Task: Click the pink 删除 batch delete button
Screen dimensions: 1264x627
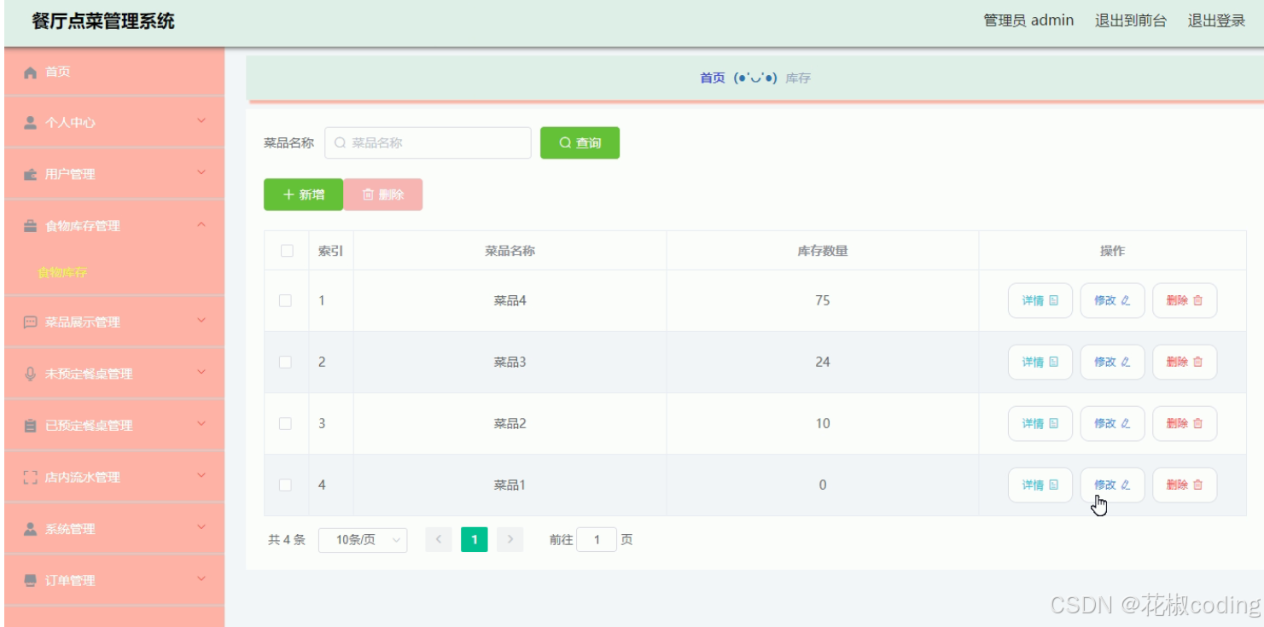Action: [383, 194]
